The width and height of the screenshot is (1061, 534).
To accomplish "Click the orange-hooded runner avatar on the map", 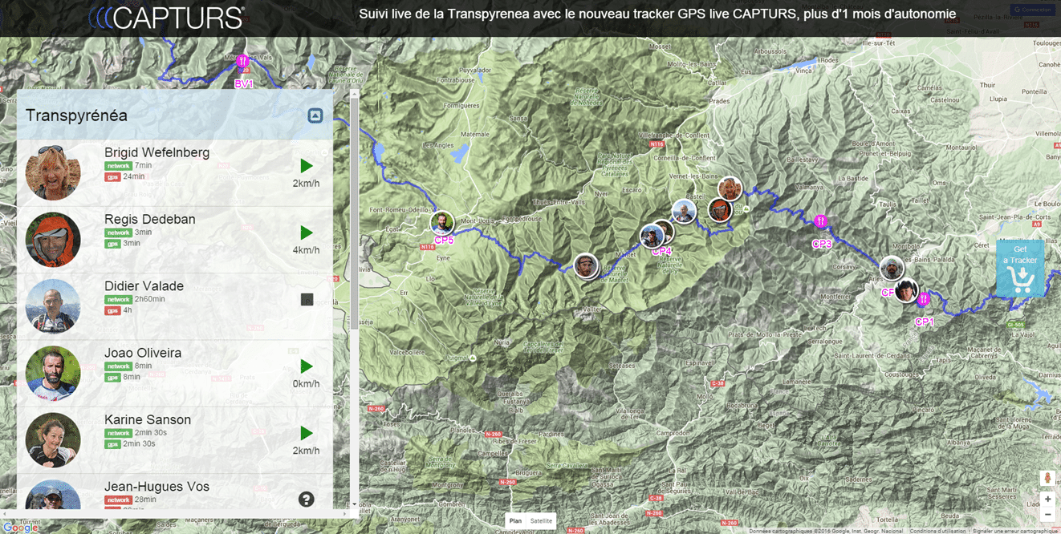I will point(720,210).
